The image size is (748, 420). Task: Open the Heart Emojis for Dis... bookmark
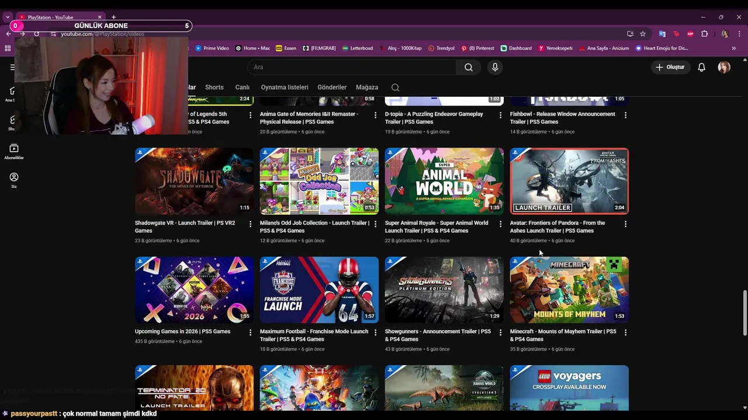click(662, 48)
